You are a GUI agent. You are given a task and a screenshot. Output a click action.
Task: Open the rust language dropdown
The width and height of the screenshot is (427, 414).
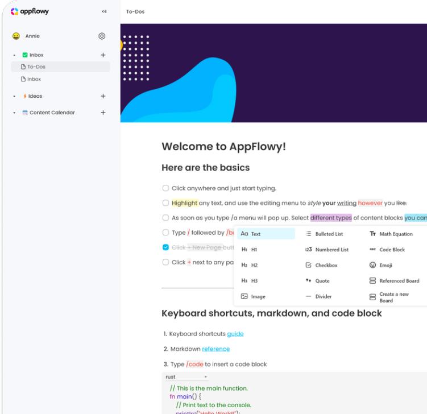pos(186,377)
